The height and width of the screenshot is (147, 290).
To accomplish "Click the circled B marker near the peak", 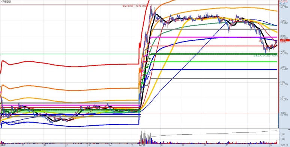I will (x=156, y=21).
